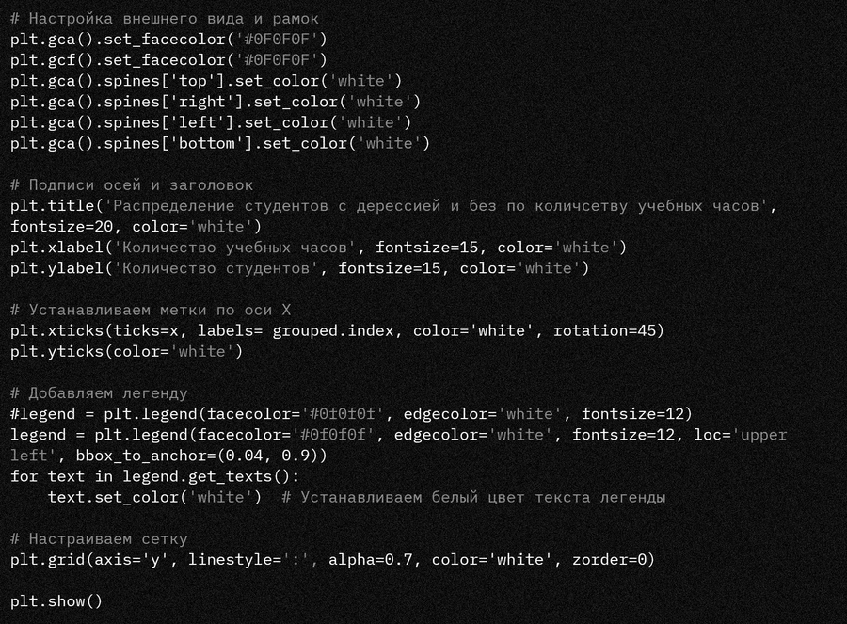Click the spines['right'] code line

pos(216,102)
